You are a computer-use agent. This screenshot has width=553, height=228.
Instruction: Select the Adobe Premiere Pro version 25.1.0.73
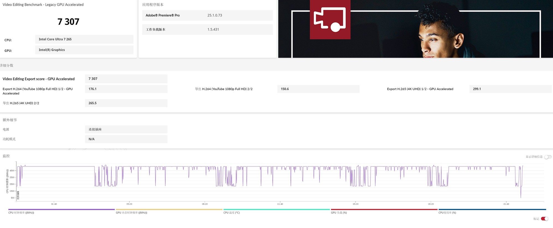[215, 15]
